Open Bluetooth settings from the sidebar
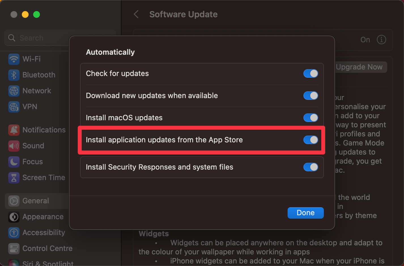 pos(14,75)
